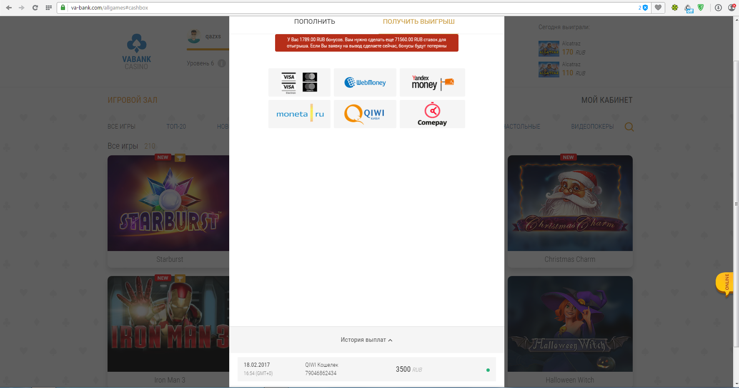Choose QIWI payment method
This screenshot has width=739, height=388.
[365, 114]
